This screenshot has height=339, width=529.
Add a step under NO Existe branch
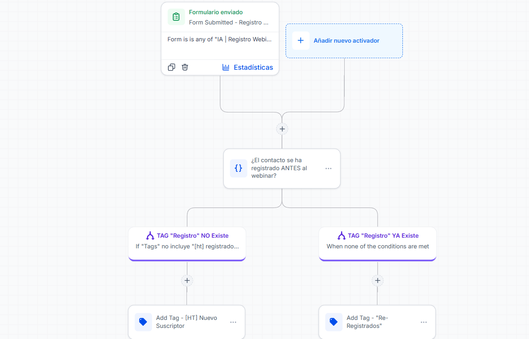pyautogui.click(x=187, y=280)
